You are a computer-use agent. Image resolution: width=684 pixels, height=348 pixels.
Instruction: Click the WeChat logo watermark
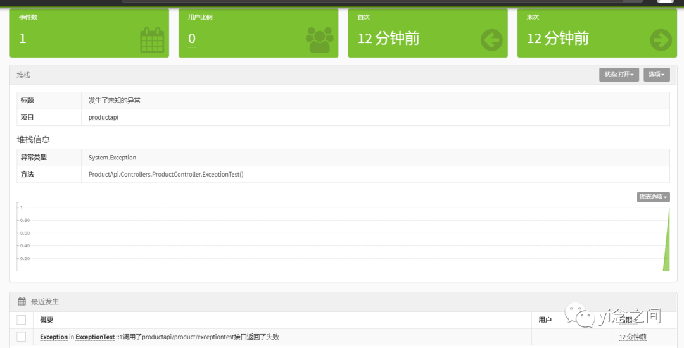(580, 315)
